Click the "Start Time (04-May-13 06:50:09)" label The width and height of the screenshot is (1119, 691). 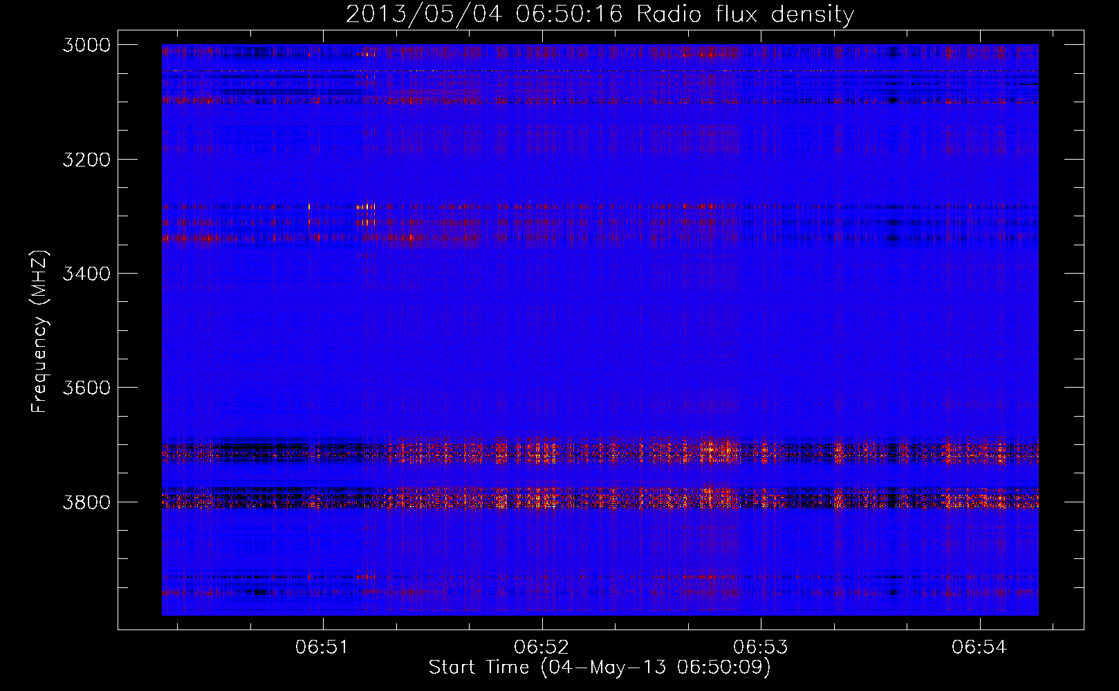click(600, 668)
